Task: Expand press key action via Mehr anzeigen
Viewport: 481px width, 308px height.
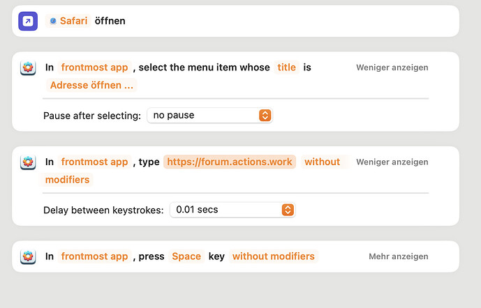Action: coord(398,256)
